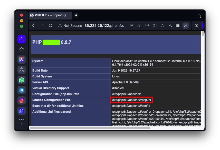Image resolution: width=220 pixels, height=150 pixels.
Task: Click the Additional .ini files parsed label
Action: click(52, 112)
